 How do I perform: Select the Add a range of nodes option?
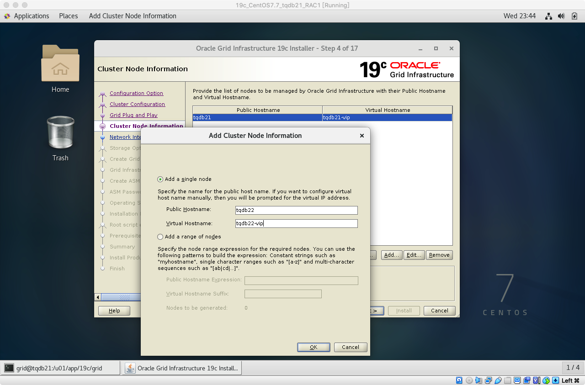point(160,237)
